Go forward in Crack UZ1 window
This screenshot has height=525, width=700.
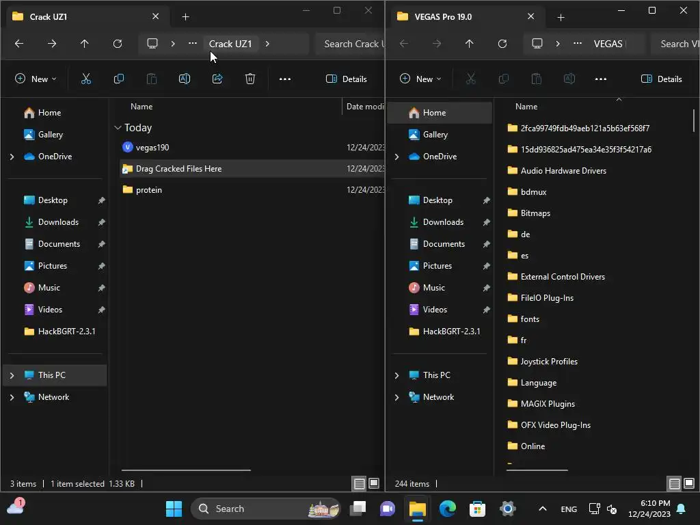click(x=52, y=44)
